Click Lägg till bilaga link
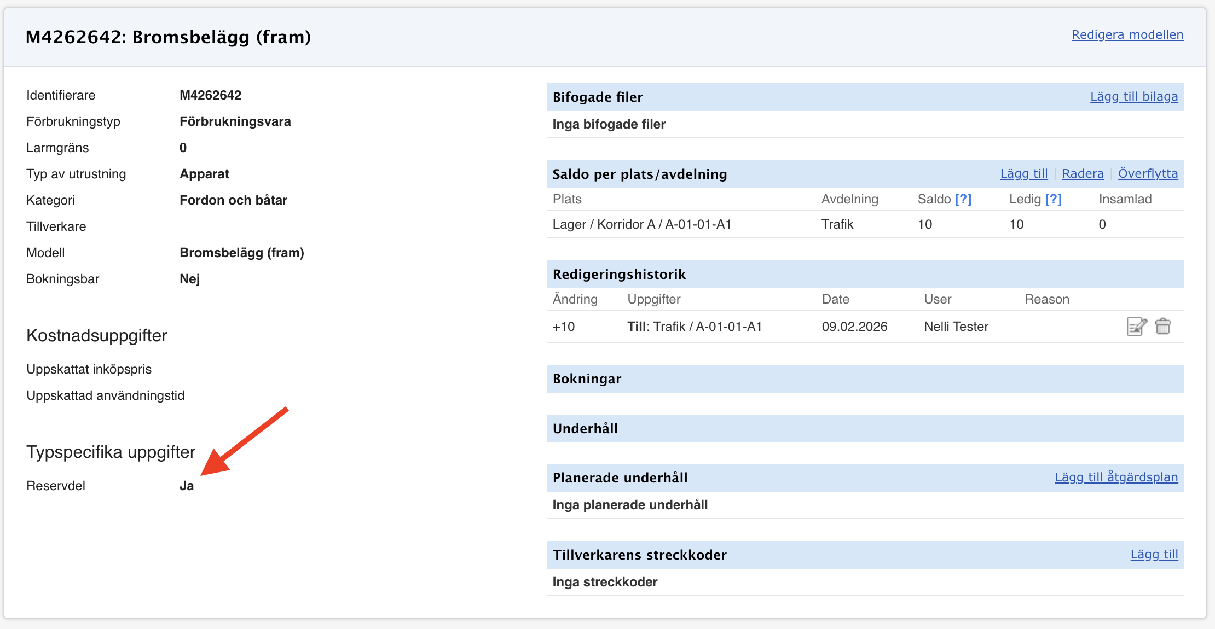 pyautogui.click(x=1133, y=96)
